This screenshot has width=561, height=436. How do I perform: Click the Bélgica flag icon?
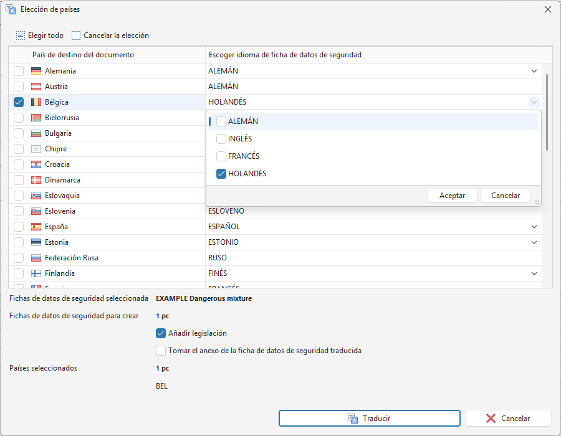pyautogui.click(x=36, y=102)
